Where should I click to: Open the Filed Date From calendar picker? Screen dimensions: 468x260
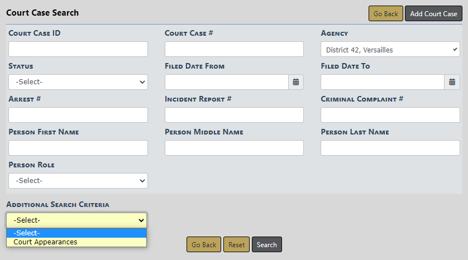click(x=296, y=82)
